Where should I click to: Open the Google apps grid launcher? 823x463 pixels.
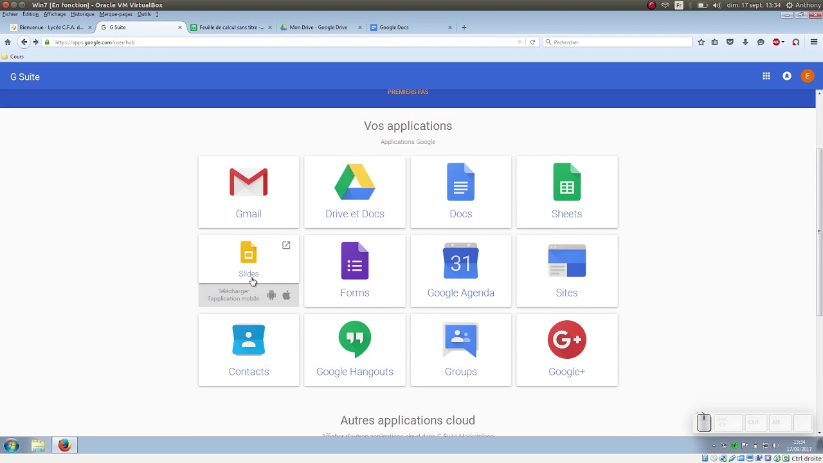pyautogui.click(x=766, y=76)
